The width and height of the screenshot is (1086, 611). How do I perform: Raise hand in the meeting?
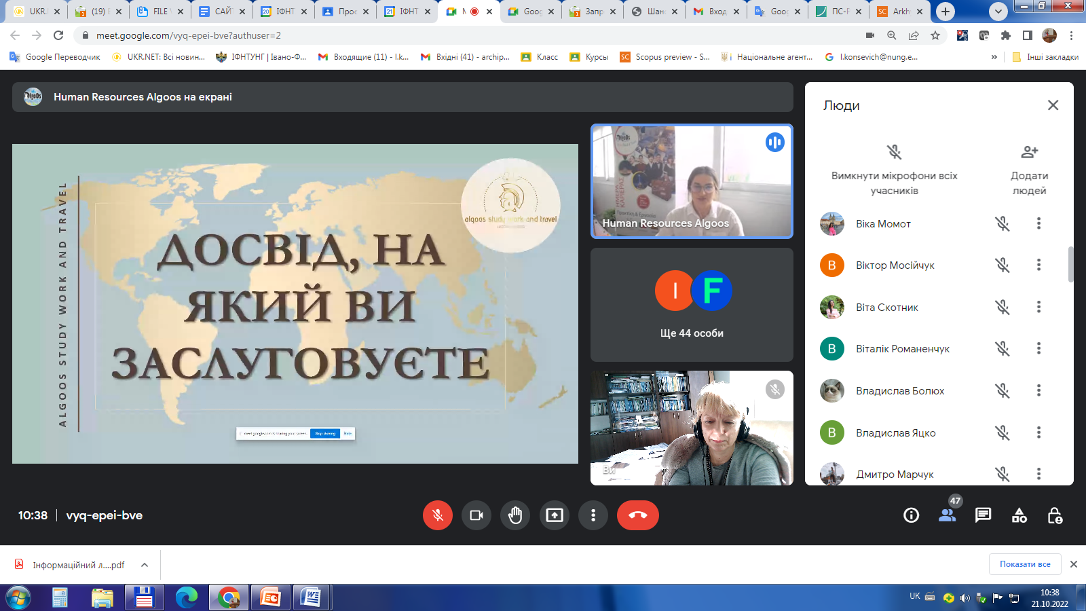(x=515, y=515)
